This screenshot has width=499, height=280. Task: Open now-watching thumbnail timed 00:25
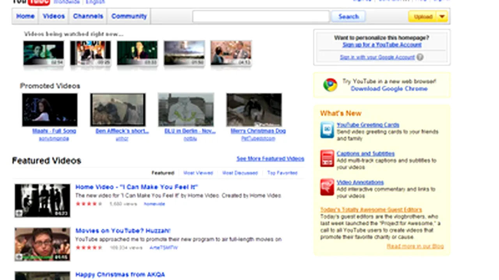click(90, 53)
